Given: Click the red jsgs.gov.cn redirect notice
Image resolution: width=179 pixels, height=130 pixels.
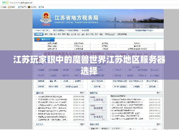Looking at the screenshot, I should tap(98, 54).
